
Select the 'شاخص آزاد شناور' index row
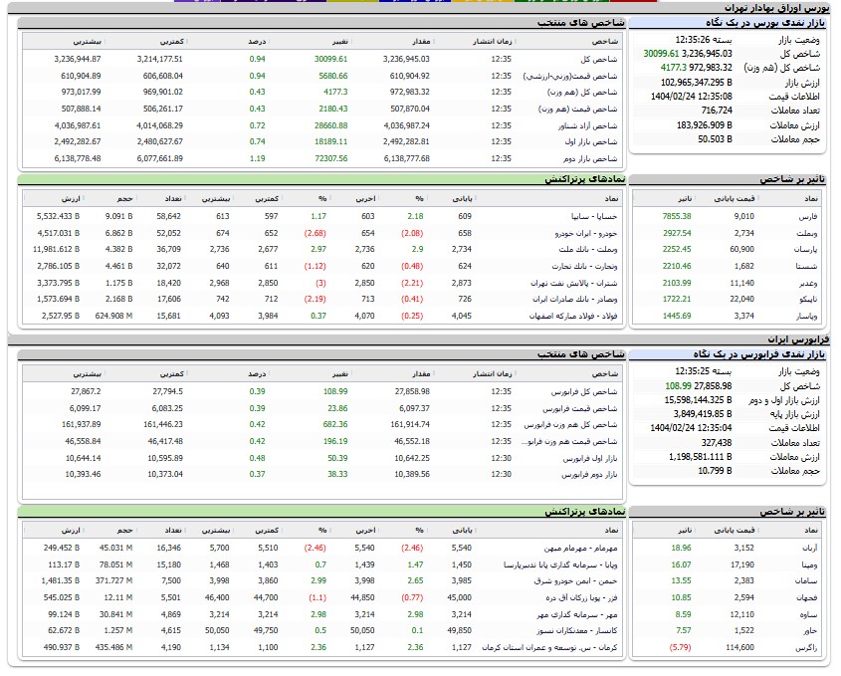(322, 126)
